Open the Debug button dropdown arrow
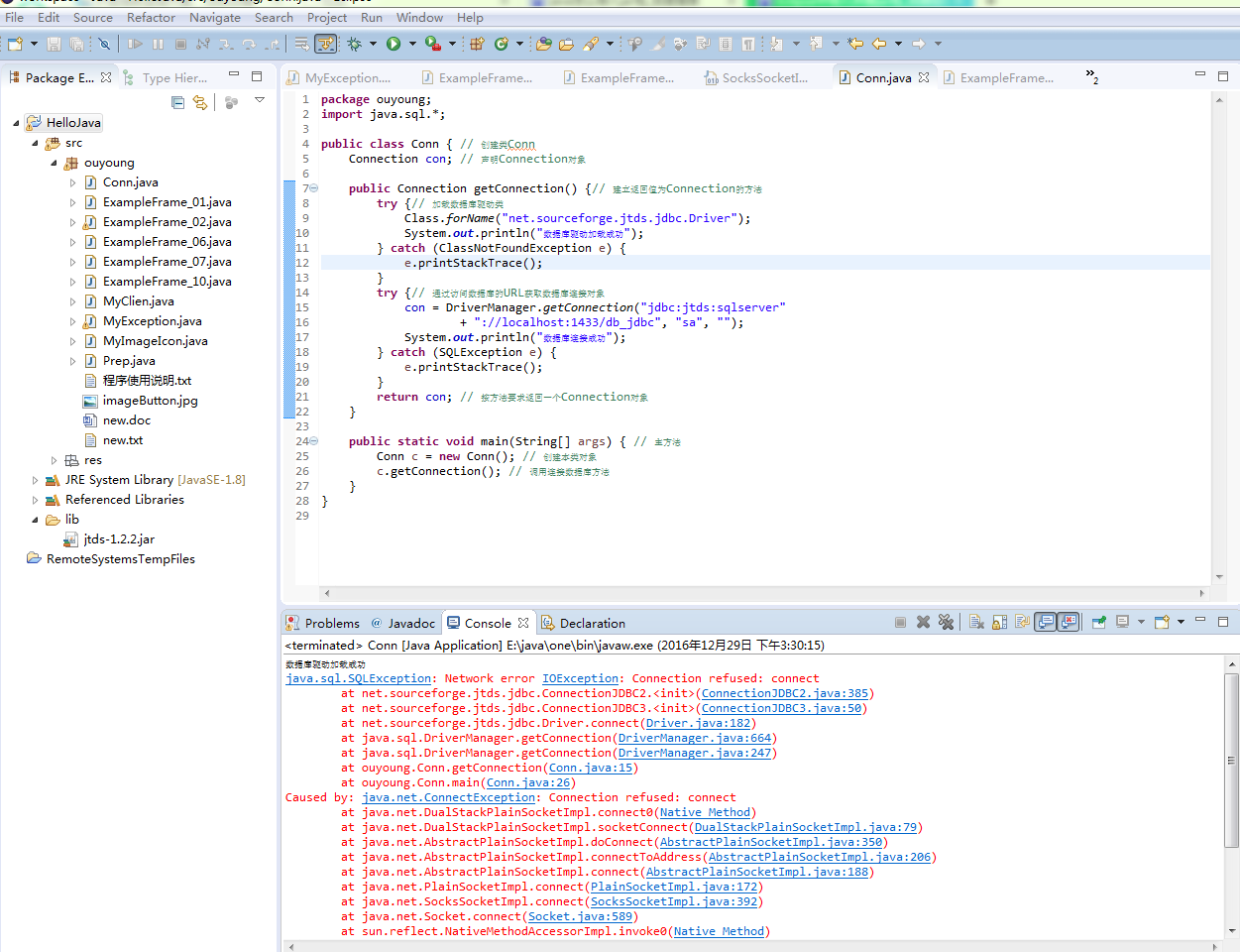The height and width of the screenshot is (952, 1240). (373, 44)
